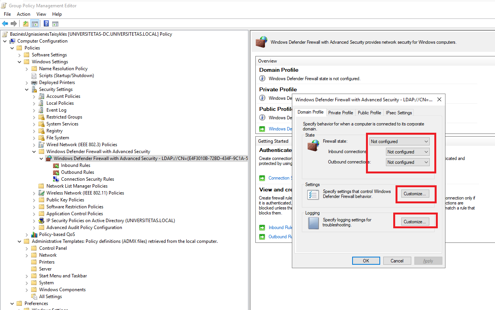Open the Outbound connections dropdown
This screenshot has height=310, width=495.
coord(407,162)
